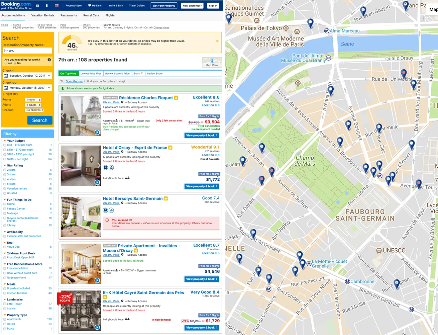Show previous photo of Résidence Charles Floquet
The width and height of the screenshot is (438, 335).
(63, 116)
